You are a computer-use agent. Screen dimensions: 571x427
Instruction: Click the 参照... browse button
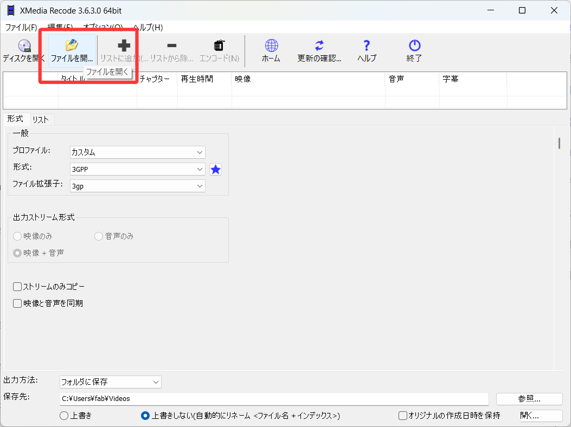(x=529, y=399)
